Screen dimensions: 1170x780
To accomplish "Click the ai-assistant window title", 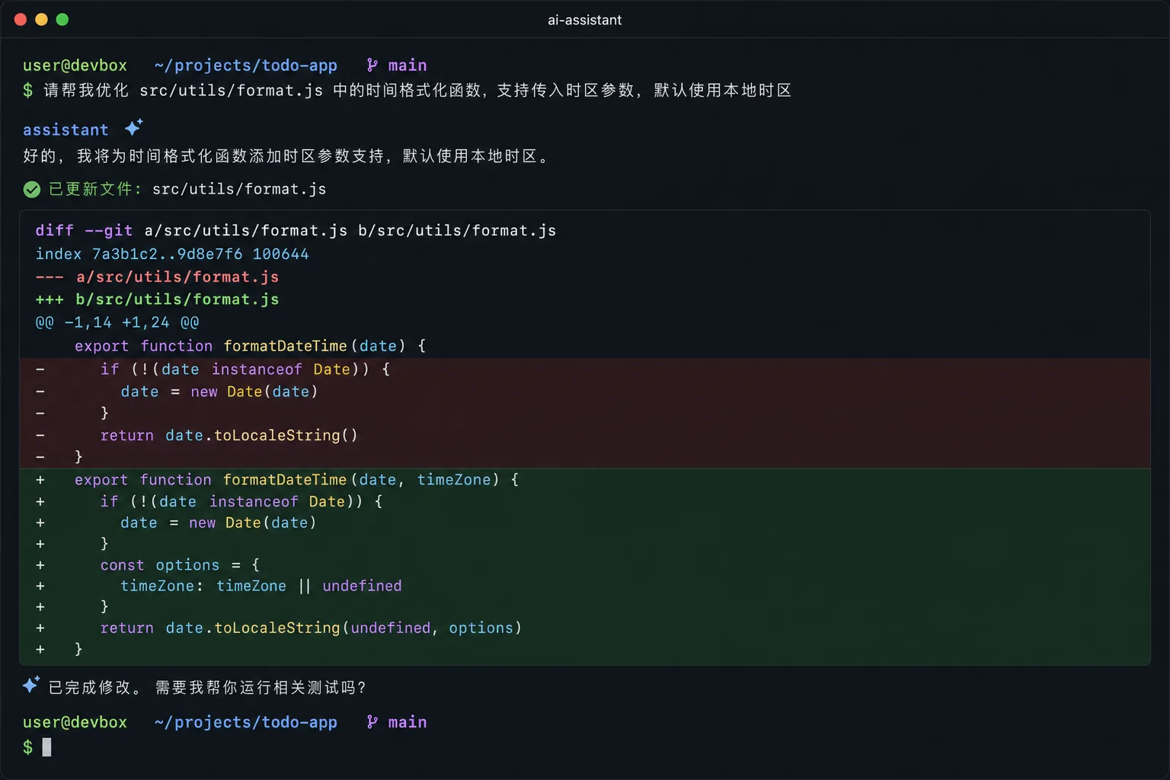I will (585, 20).
